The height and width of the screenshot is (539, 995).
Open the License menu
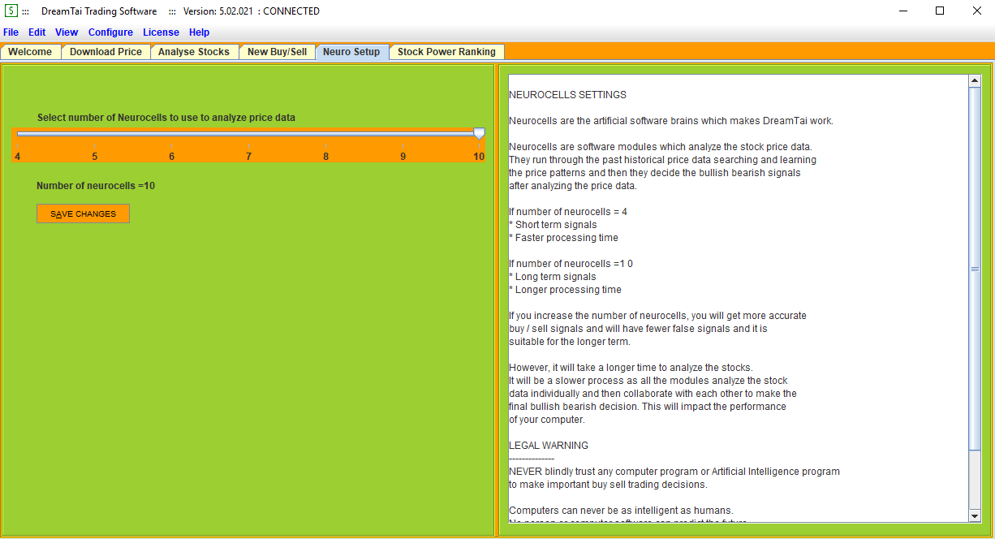(161, 32)
